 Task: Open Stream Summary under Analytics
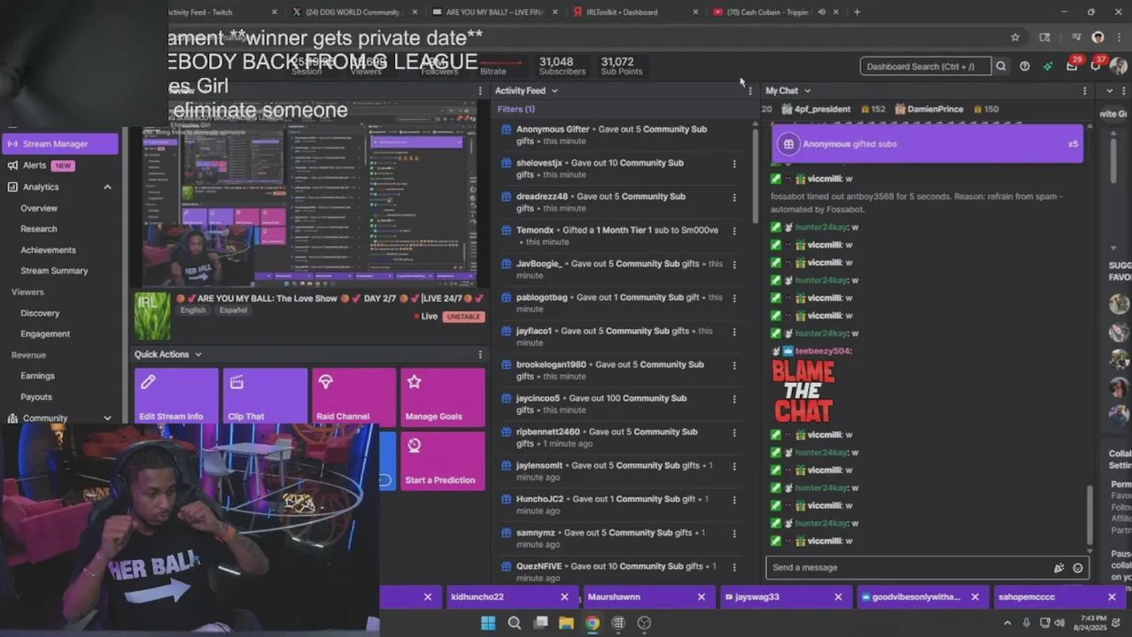point(54,271)
